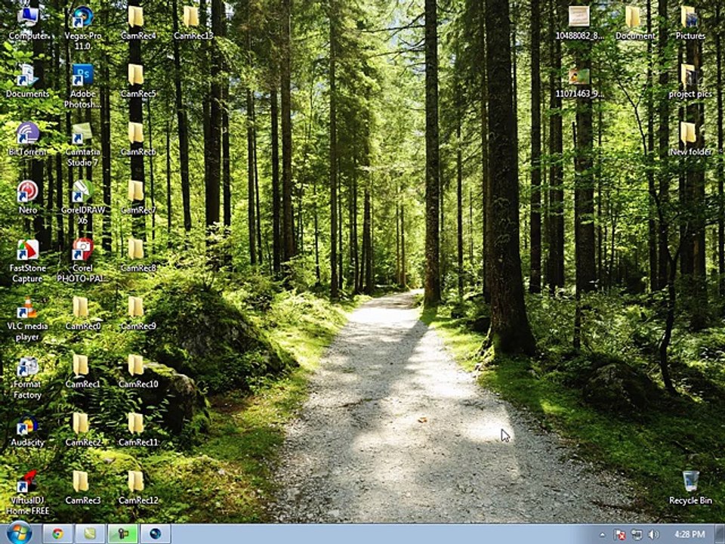The width and height of the screenshot is (725, 544).
Task: Open the Action Center flag icon
Action: 620,535
